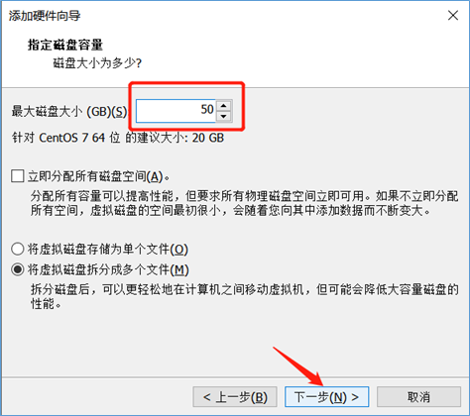Click the 添加硬件向导 title bar text
The height and width of the screenshot is (416, 470).
(x=45, y=16)
